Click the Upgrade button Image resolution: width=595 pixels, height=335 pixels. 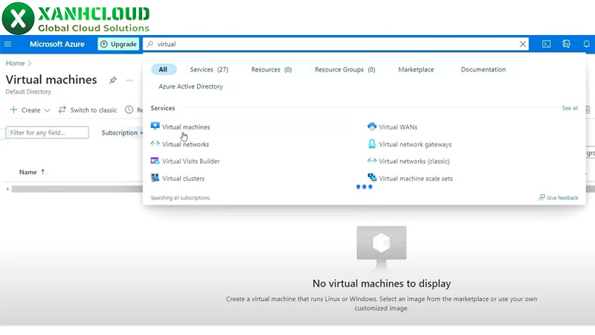(x=118, y=44)
